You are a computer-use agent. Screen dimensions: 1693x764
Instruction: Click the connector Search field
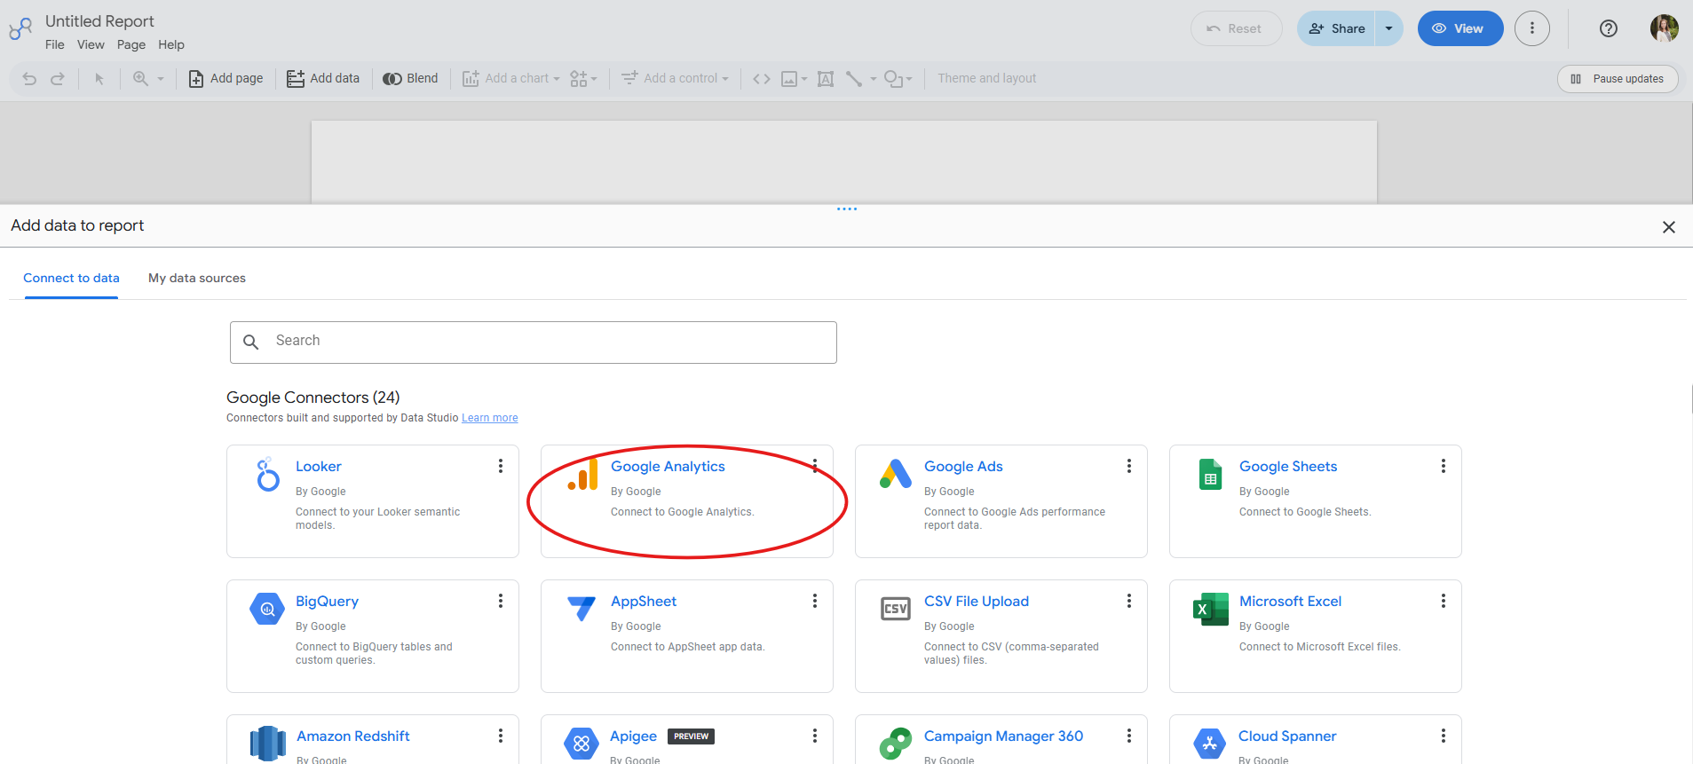point(534,343)
